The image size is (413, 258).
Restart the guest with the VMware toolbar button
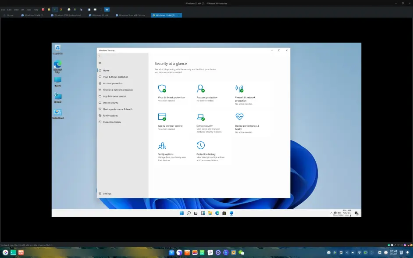pos(61,10)
